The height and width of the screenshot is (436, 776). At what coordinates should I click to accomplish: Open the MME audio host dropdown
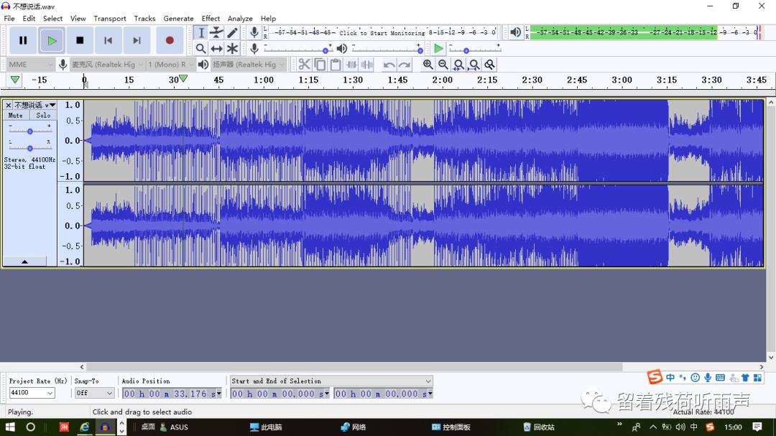coord(30,65)
